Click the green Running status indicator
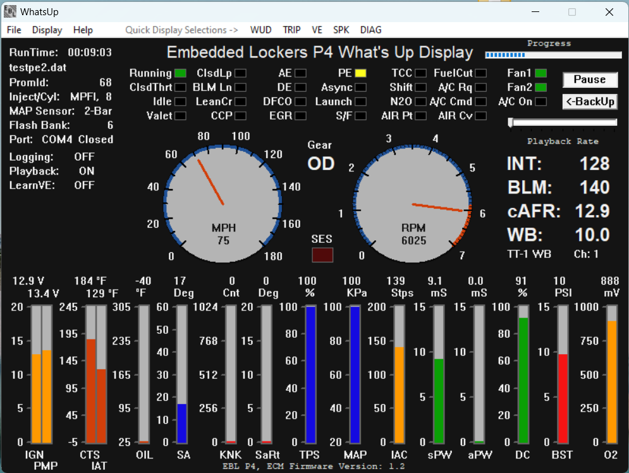The image size is (629, 473). [180, 73]
